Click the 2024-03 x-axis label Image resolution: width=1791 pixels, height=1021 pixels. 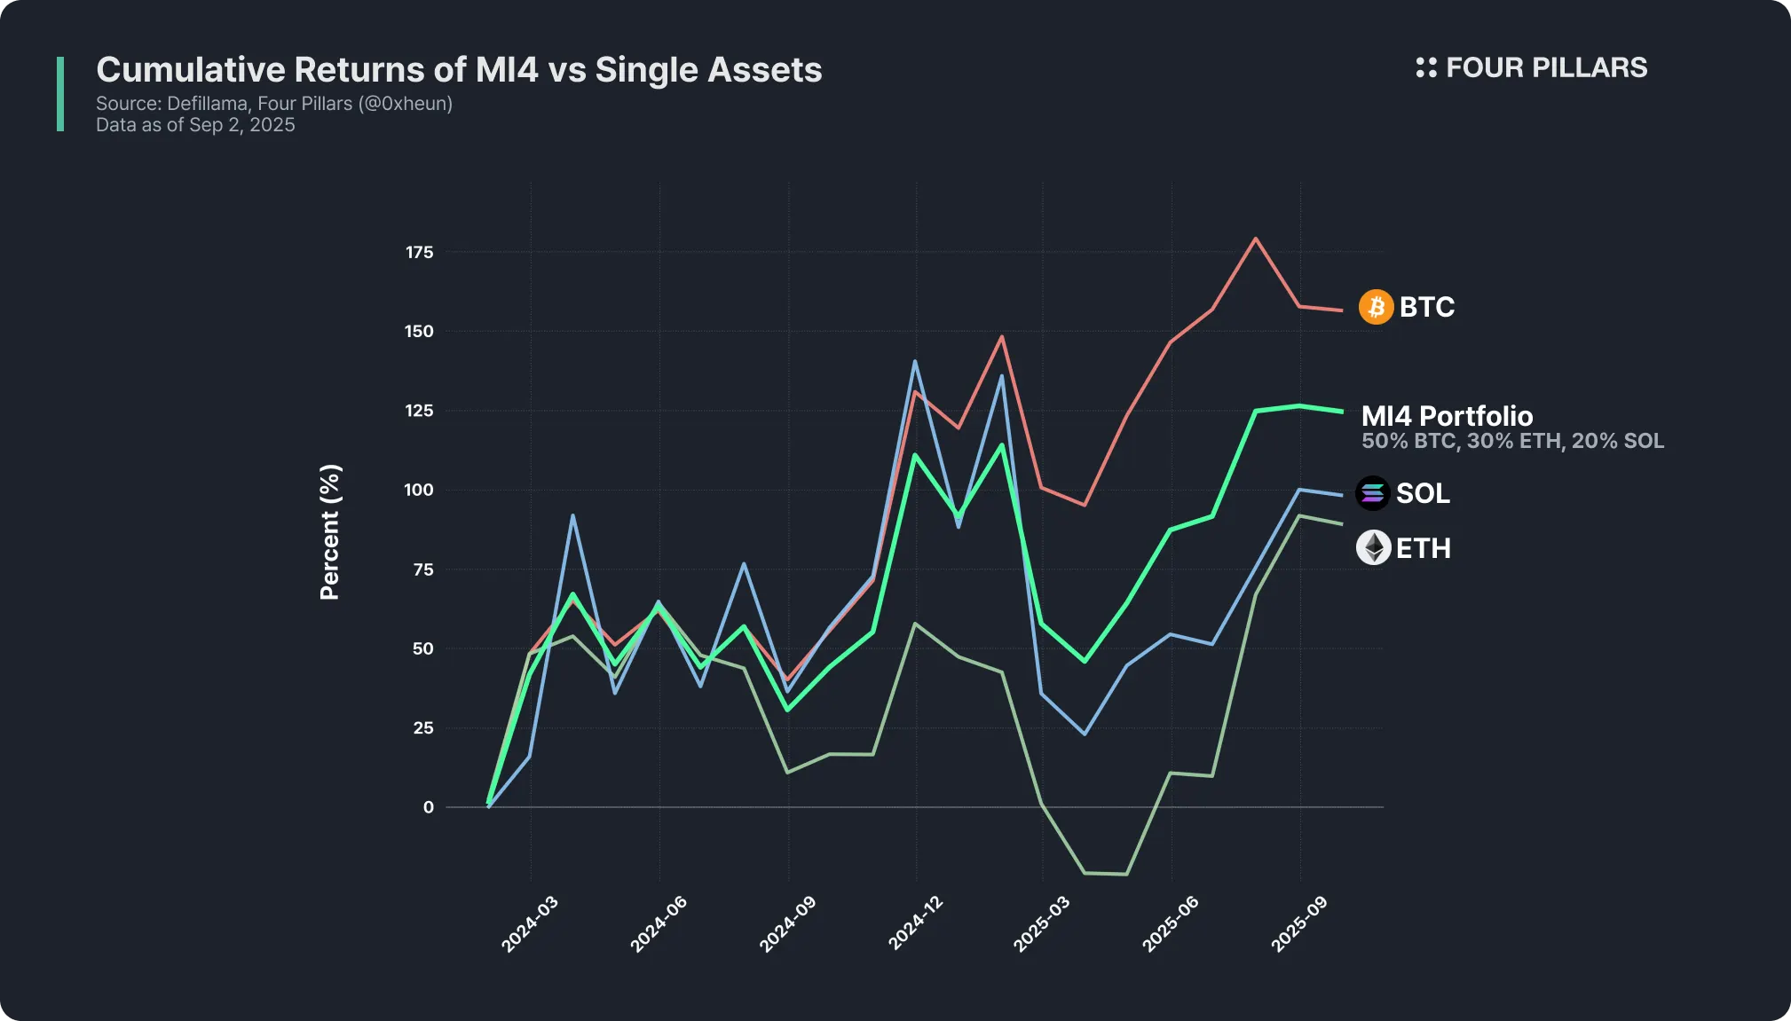click(x=530, y=924)
